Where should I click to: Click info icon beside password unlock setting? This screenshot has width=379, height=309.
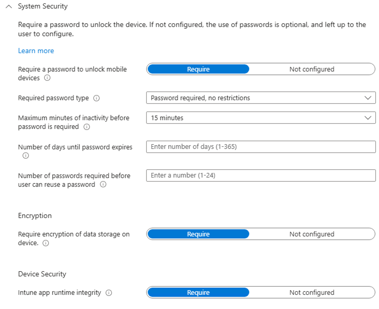point(47,78)
